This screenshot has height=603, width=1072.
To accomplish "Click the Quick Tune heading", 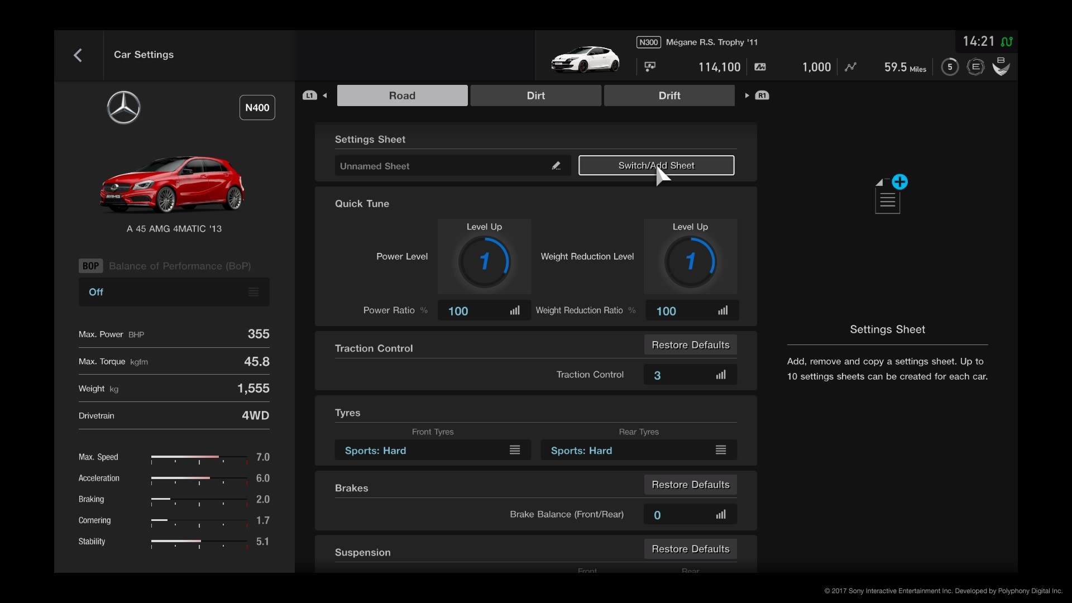I will tap(362, 204).
